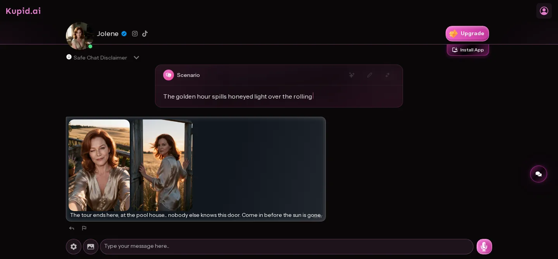This screenshot has width=558, height=259.
Task: Click the message about the pool house tour
Action: [x=196, y=215]
